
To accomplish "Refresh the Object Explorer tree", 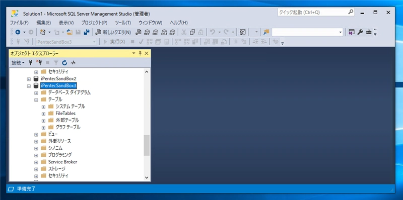I will click(x=64, y=63).
